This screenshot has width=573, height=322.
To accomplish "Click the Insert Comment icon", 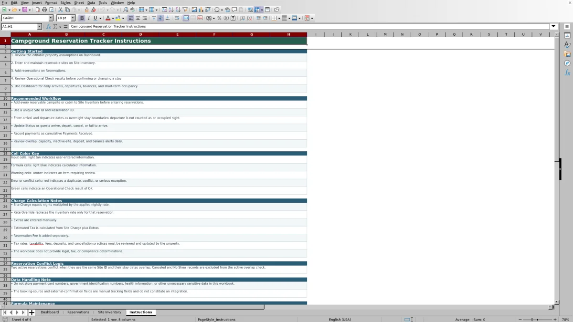I will [234, 10].
